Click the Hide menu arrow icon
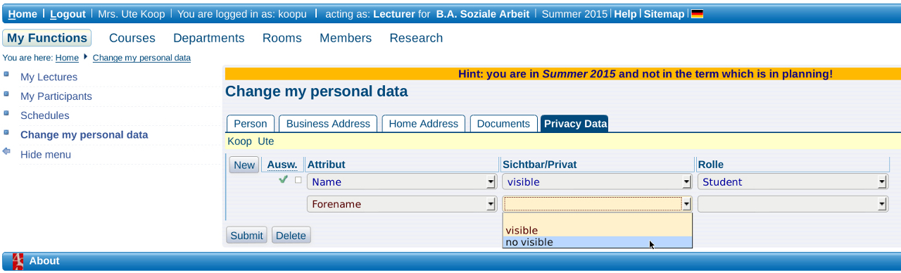901x273 pixels. pos(6,151)
